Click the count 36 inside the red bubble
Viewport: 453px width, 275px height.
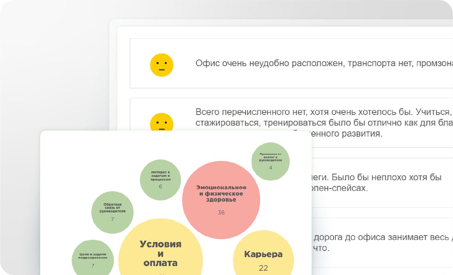pyautogui.click(x=221, y=213)
